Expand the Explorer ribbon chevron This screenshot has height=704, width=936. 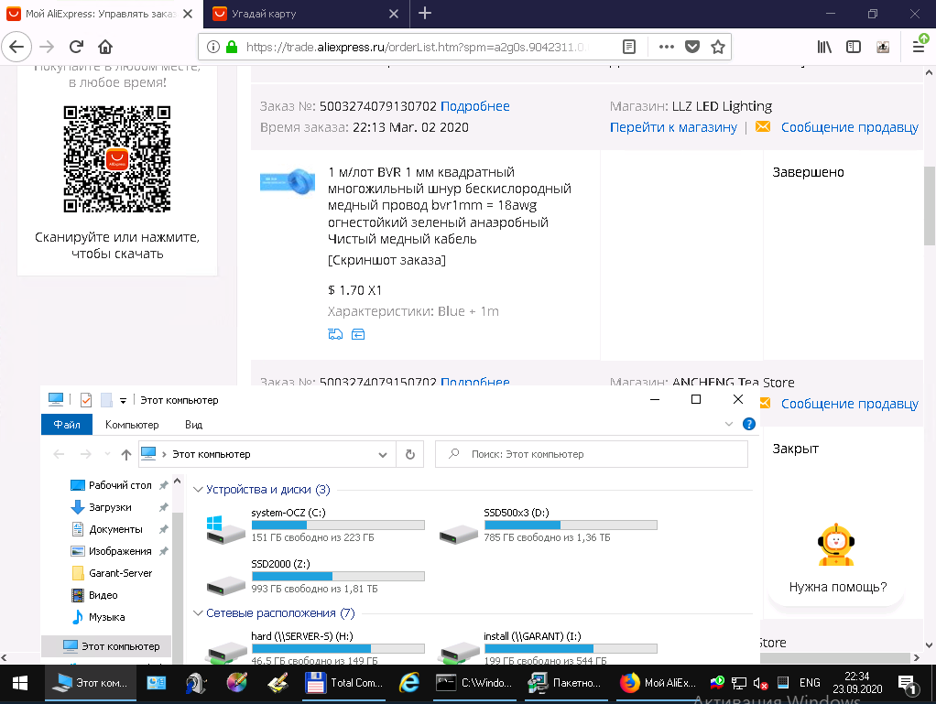729,424
